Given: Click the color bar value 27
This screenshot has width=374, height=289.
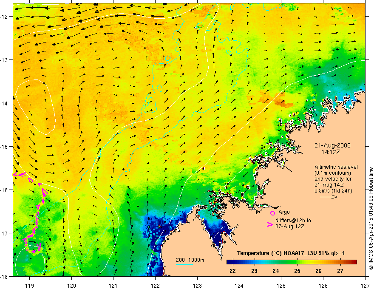Looking at the screenshot, I should (x=340, y=271).
